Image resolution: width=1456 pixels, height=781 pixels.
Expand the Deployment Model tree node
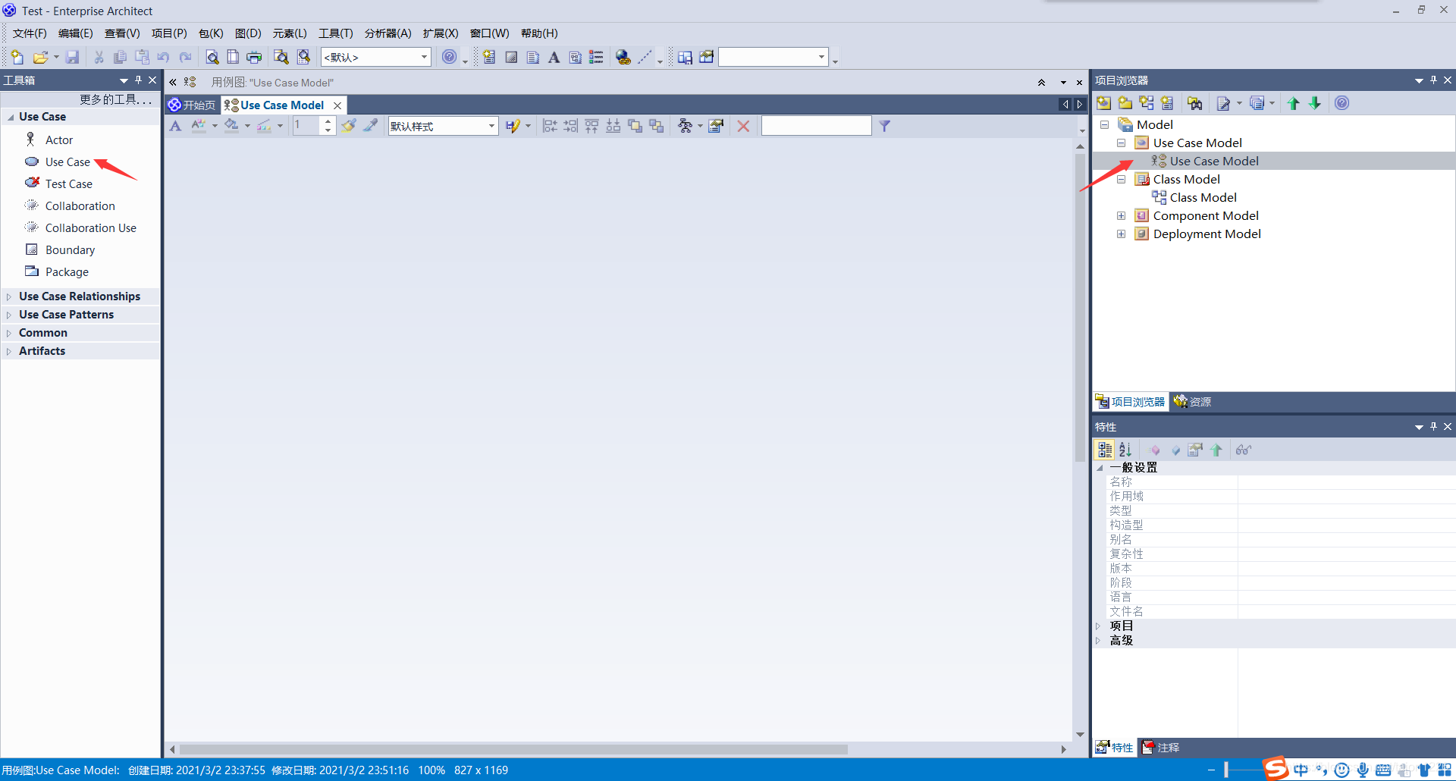tap(1121, 234)
